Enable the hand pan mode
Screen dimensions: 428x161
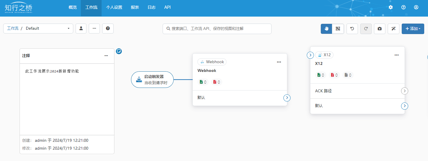pyautogui.click(x=326, y=29)
